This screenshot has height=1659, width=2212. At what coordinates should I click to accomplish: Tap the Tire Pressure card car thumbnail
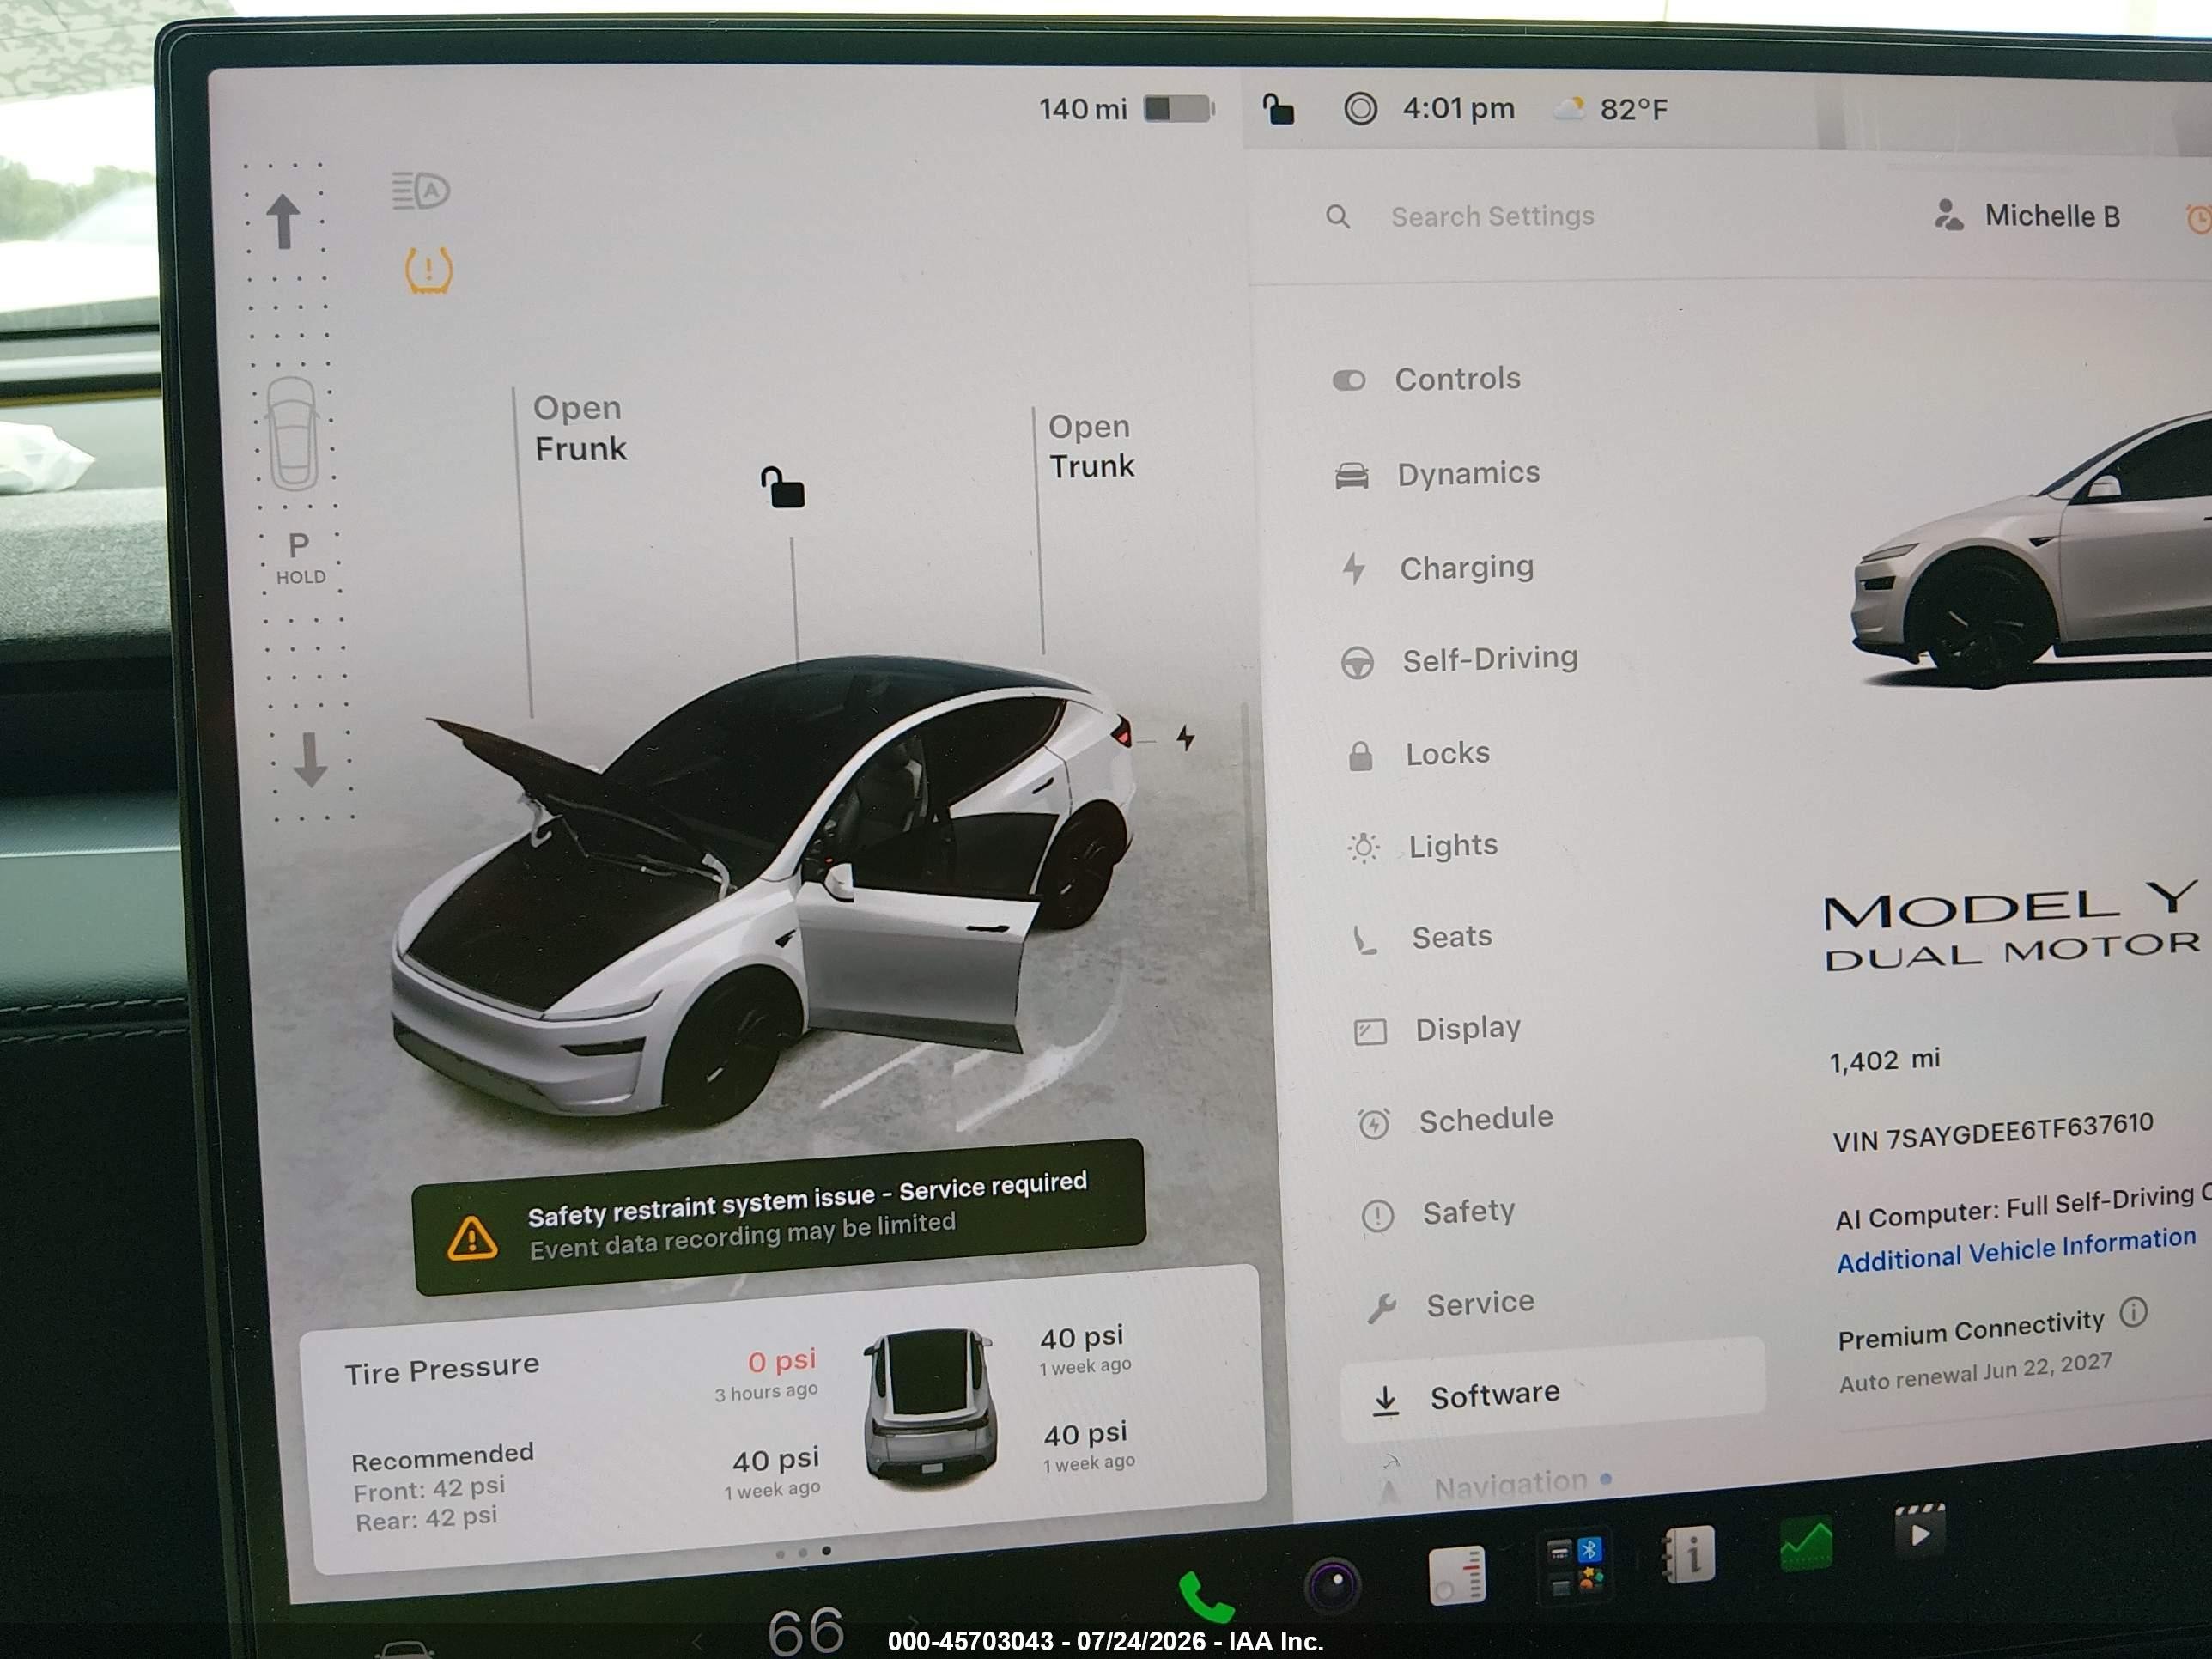tap(930, 1405)
